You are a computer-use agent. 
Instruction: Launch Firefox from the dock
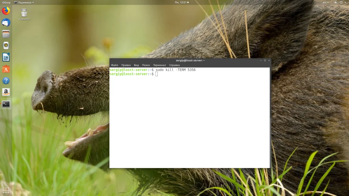6,11
